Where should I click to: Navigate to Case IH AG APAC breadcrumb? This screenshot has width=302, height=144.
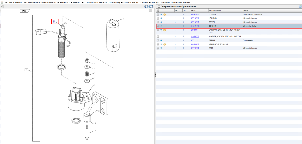15,2
